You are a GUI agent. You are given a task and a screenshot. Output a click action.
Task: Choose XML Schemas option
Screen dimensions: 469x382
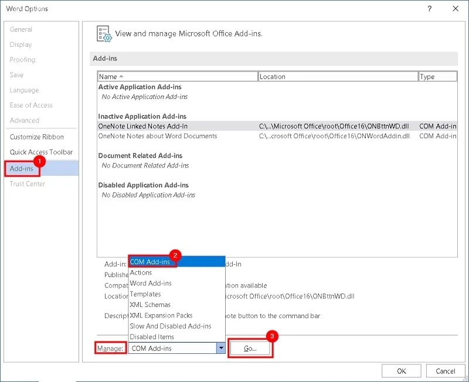pyautogui.click(x=150, y=305)
